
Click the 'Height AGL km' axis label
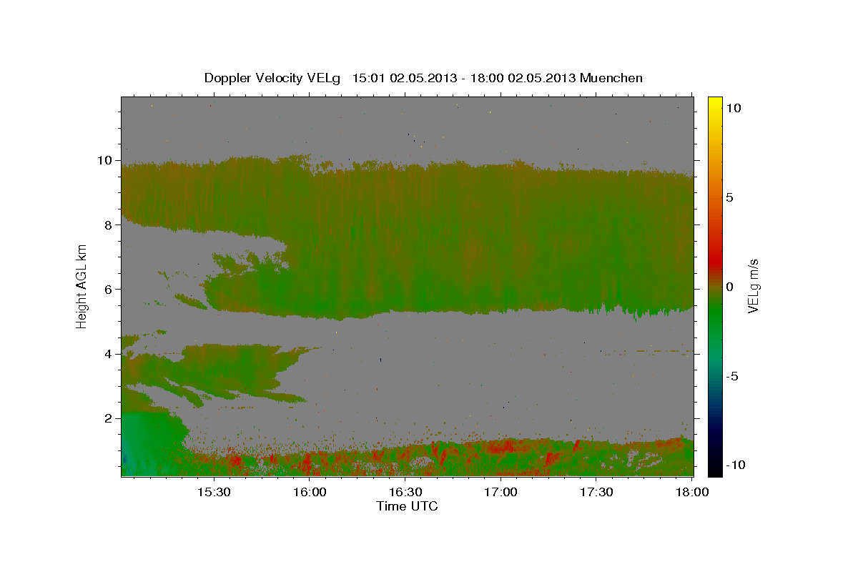82,287
